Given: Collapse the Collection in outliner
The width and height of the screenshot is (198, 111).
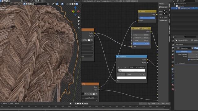Looking at the screenshot, I should [174, 6].
